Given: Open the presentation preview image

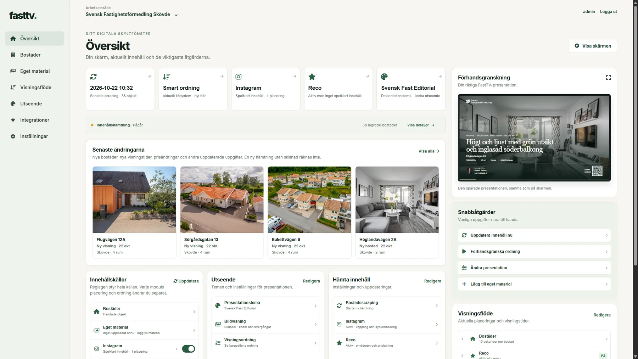Looking at the screenshot, I should (x=534, y=138).
